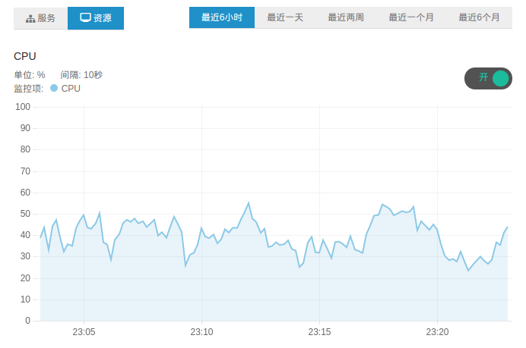Click the CPU legend label beside 监控项

[71, 89]
